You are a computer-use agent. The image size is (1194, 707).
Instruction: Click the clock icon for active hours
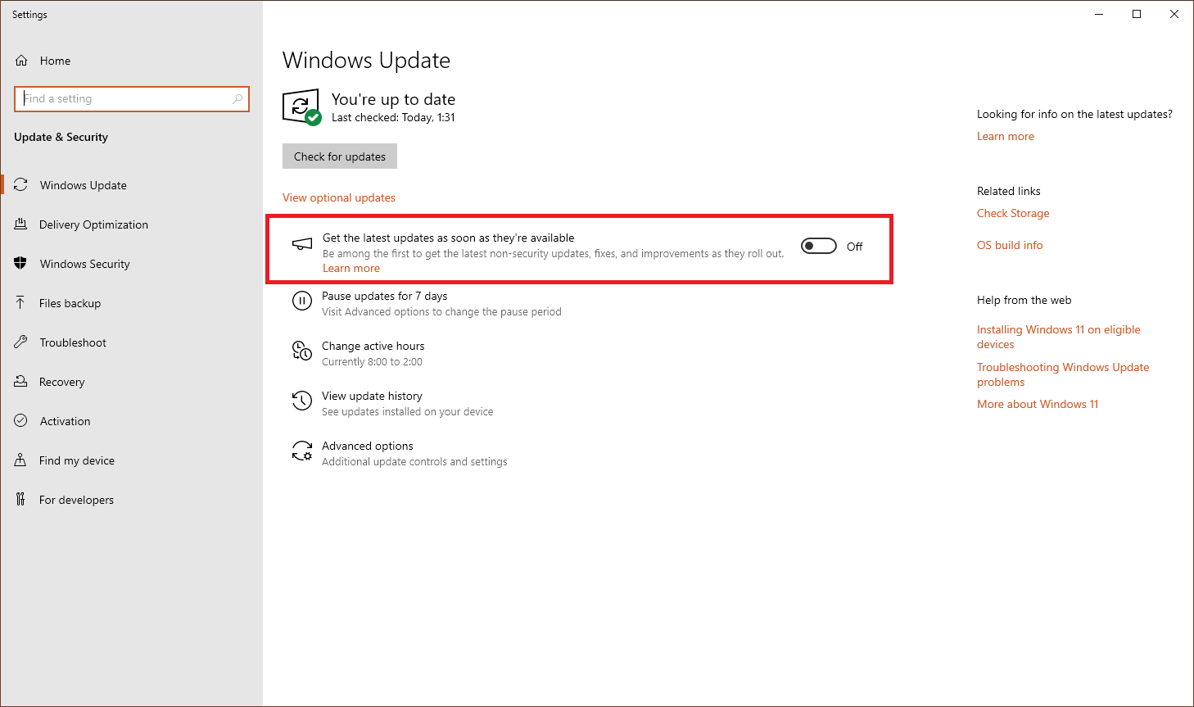[x=302, y=351]
